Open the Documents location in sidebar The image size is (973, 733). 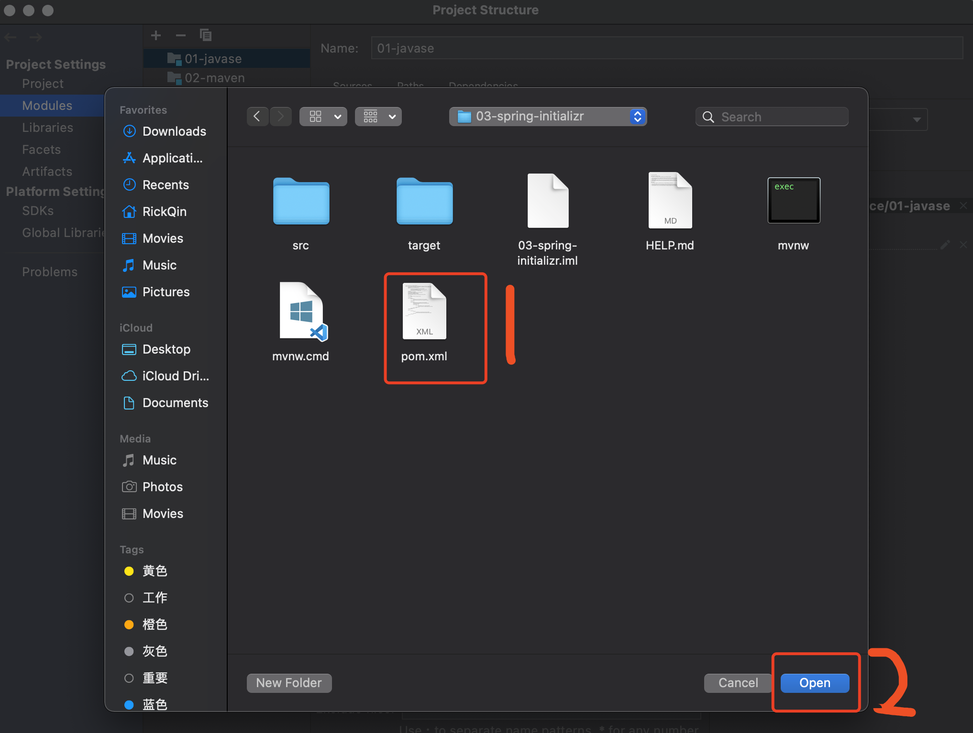coord(165,403)
